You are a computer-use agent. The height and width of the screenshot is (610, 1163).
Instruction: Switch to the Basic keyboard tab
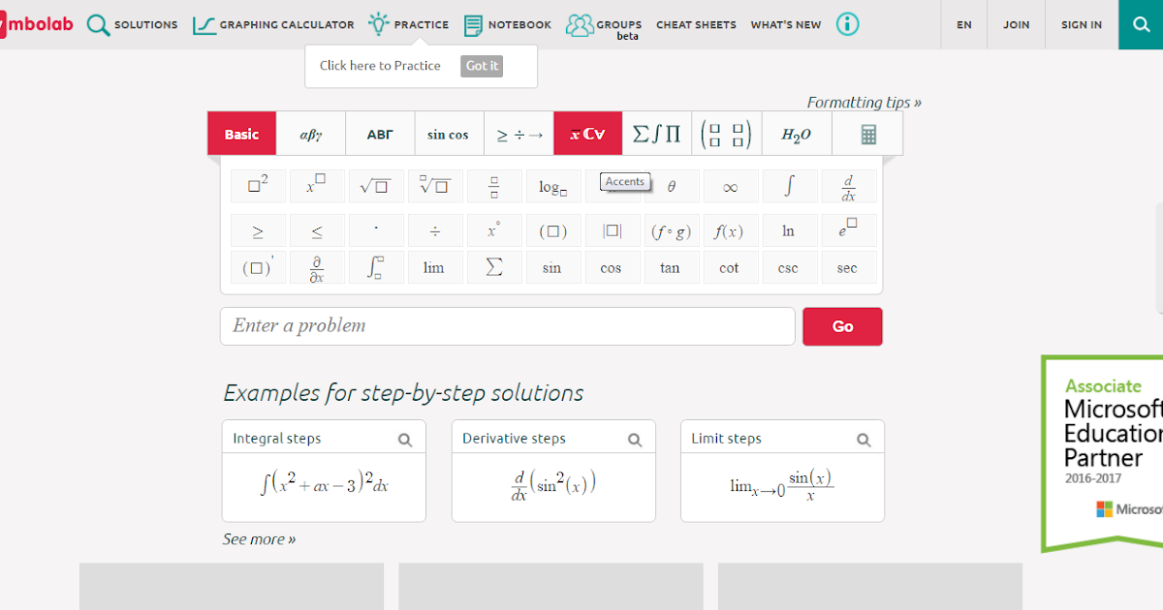click(x=240, y=133)
